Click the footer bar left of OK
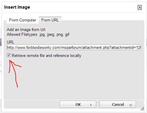The image size is (147, 113). 32,104
